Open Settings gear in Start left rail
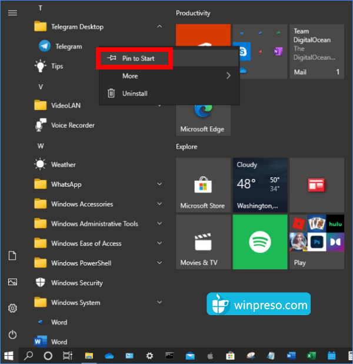Image resolution: width=353 pixels, height=364 pixels. pos(12,308)
